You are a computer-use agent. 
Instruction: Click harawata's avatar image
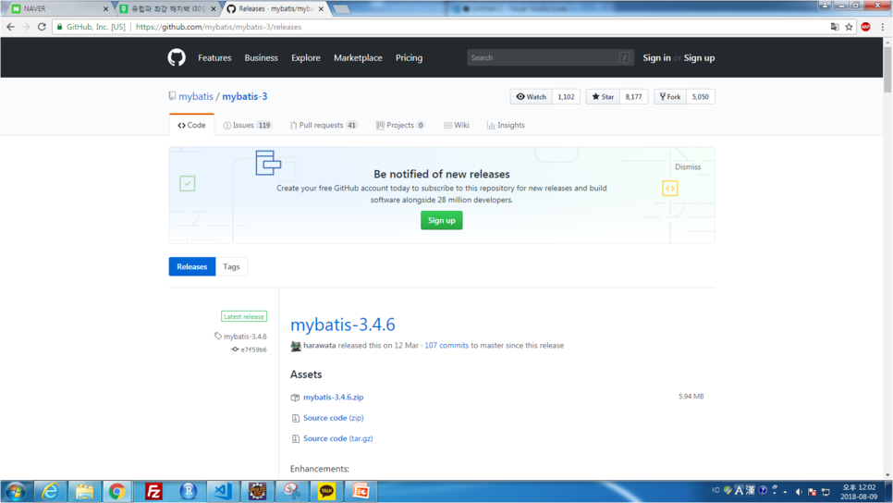pos(296,346)
